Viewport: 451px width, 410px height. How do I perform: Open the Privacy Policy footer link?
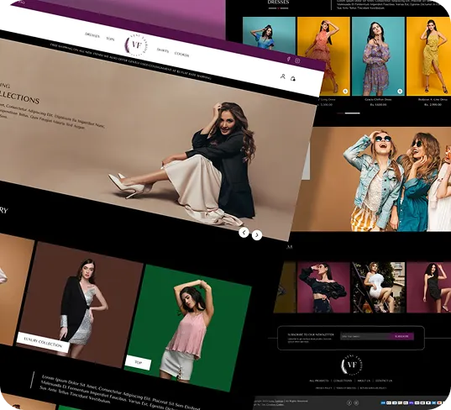pos(323,388)
